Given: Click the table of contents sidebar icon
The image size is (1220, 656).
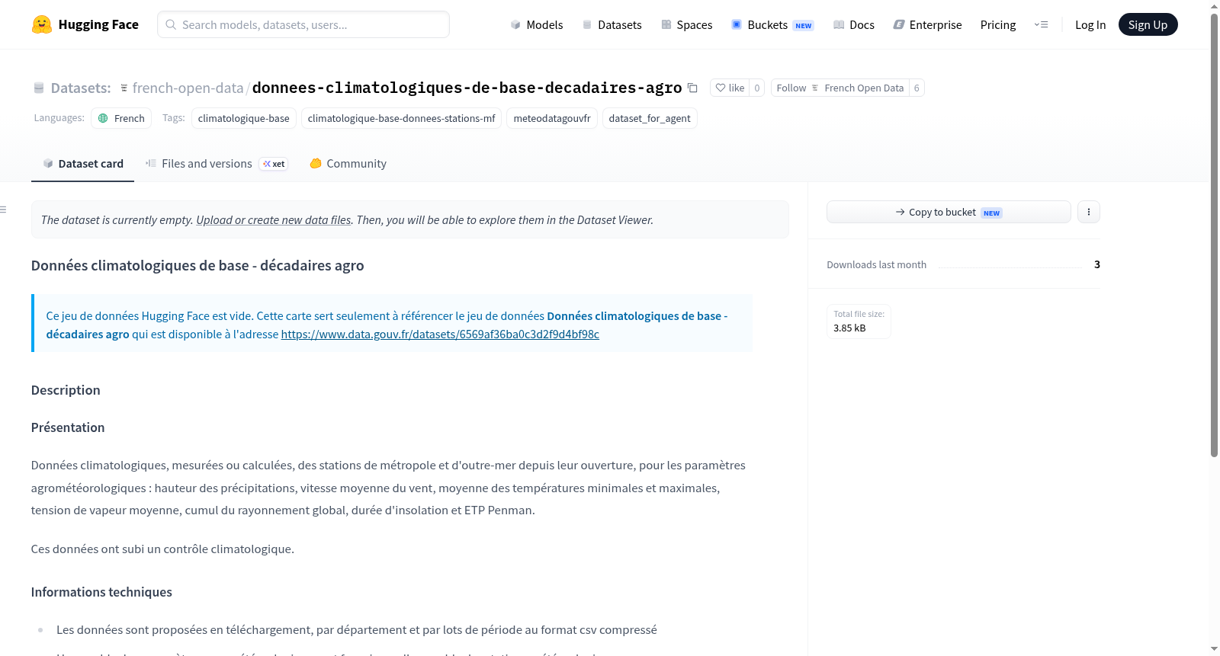Looking at the screenshot, I should point(4,209).
